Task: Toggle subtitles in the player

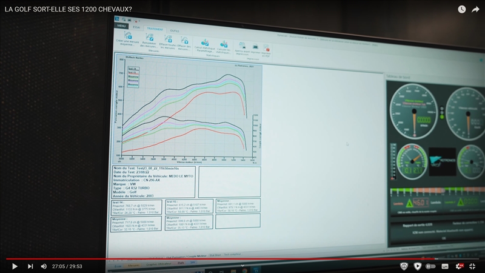Action: coord(445,266)
